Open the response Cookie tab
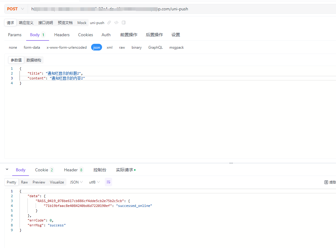The height and width of the screenshot is (248, 336). pyautogui.click(x=44, y=170)
